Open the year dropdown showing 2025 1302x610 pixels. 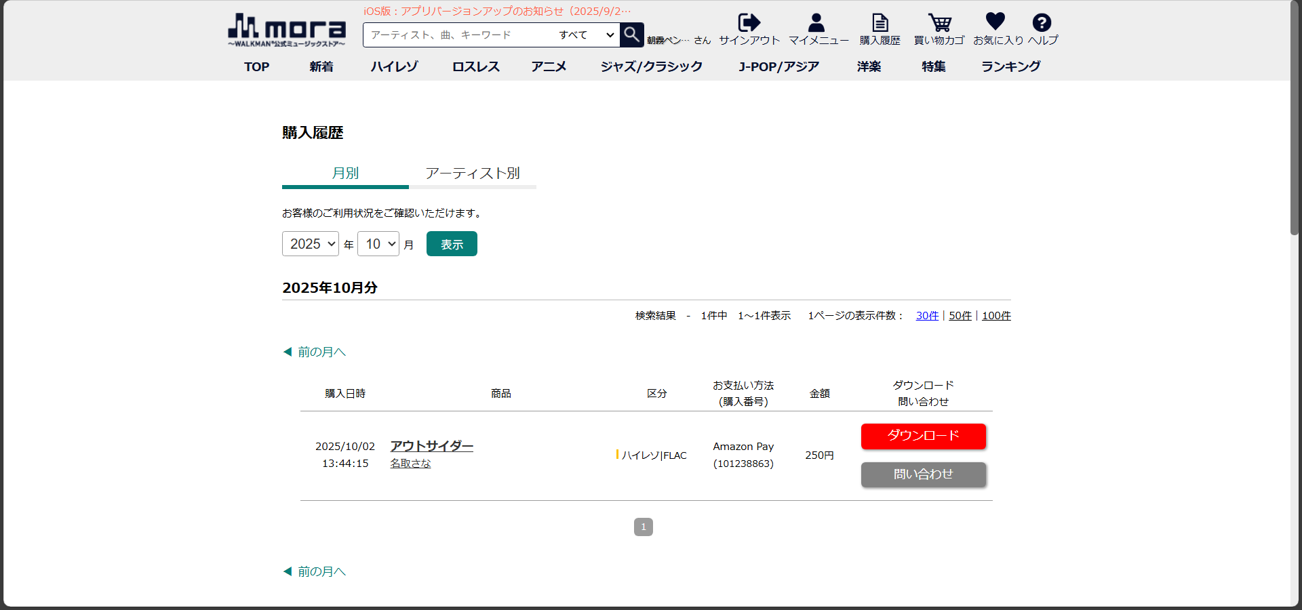click(311, 244)
